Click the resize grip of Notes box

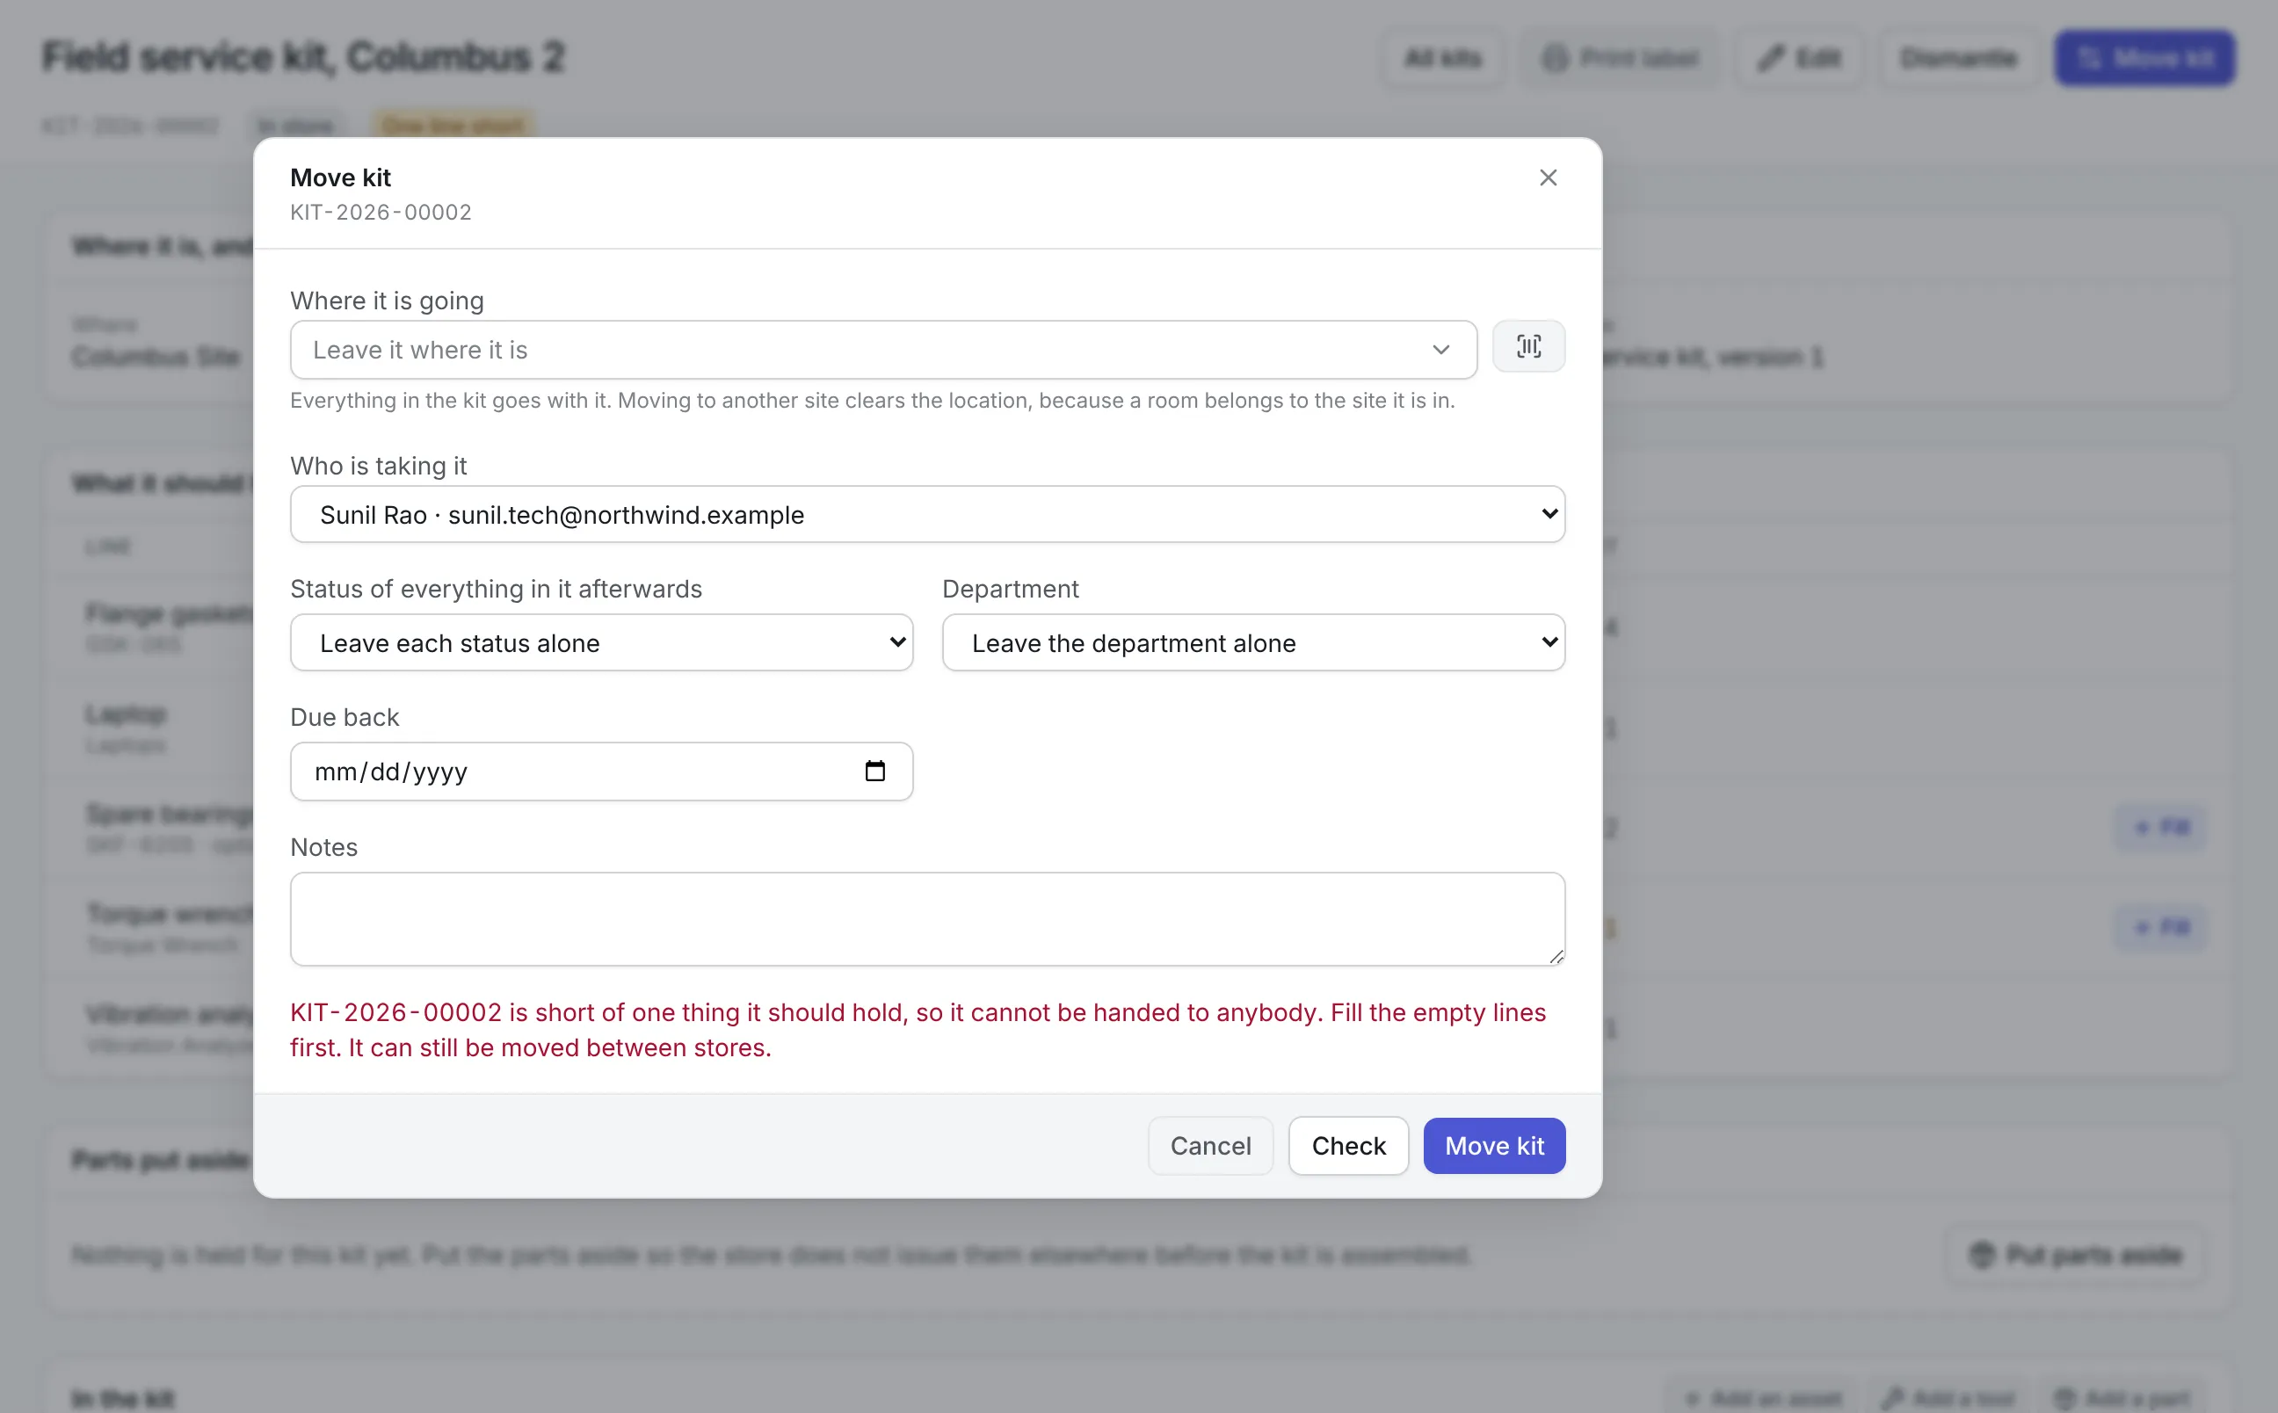click(x=1556, y=956)
